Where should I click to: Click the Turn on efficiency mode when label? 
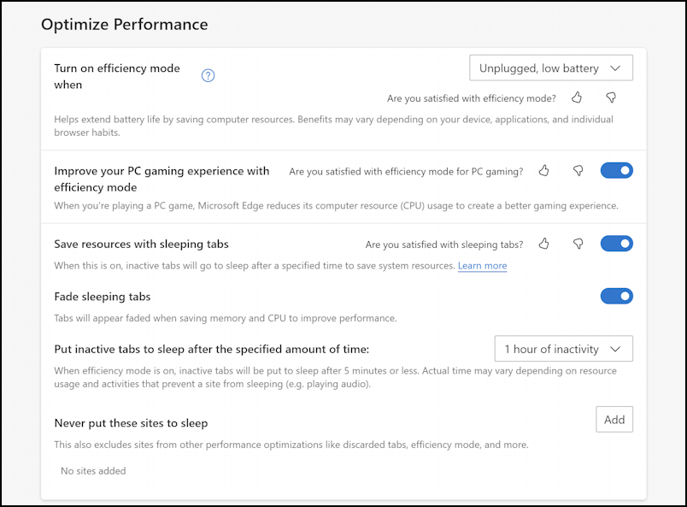[x=117, y=76]
